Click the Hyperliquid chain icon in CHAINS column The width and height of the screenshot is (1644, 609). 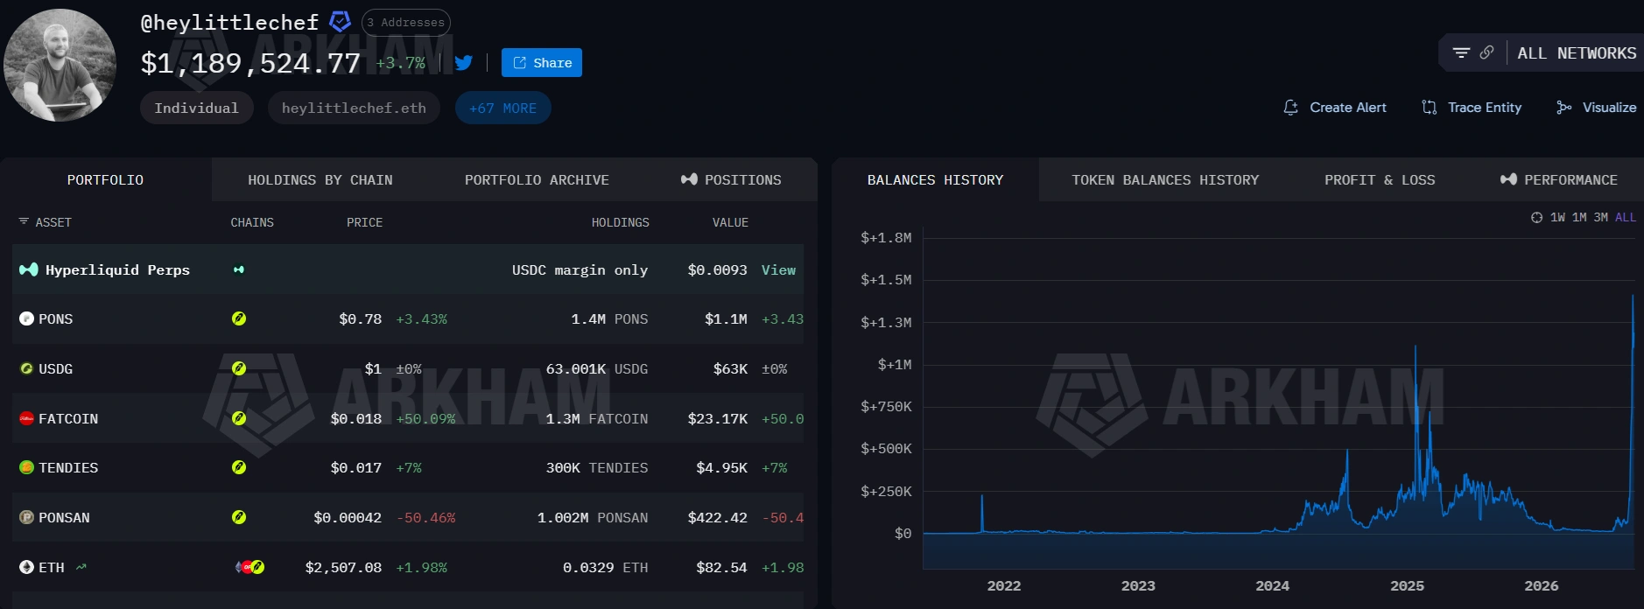coord(239,269)
